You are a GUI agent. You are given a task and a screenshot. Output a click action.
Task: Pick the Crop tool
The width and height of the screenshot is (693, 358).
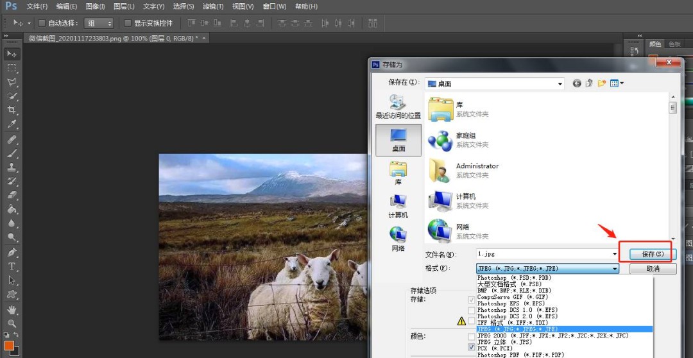pyautogui.click(x=12, y=110)
